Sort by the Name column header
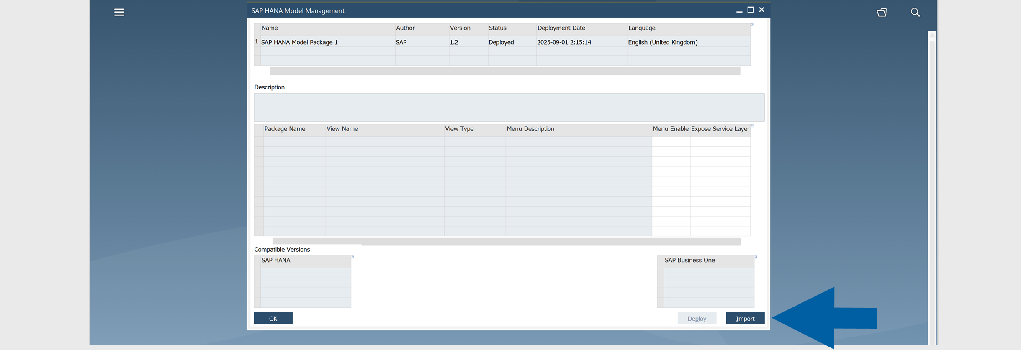 pyautogui.click(x=327, y=28)
